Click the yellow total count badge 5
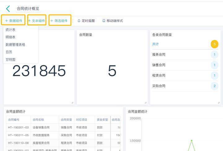The image size is (223, 151). point(214,44)
